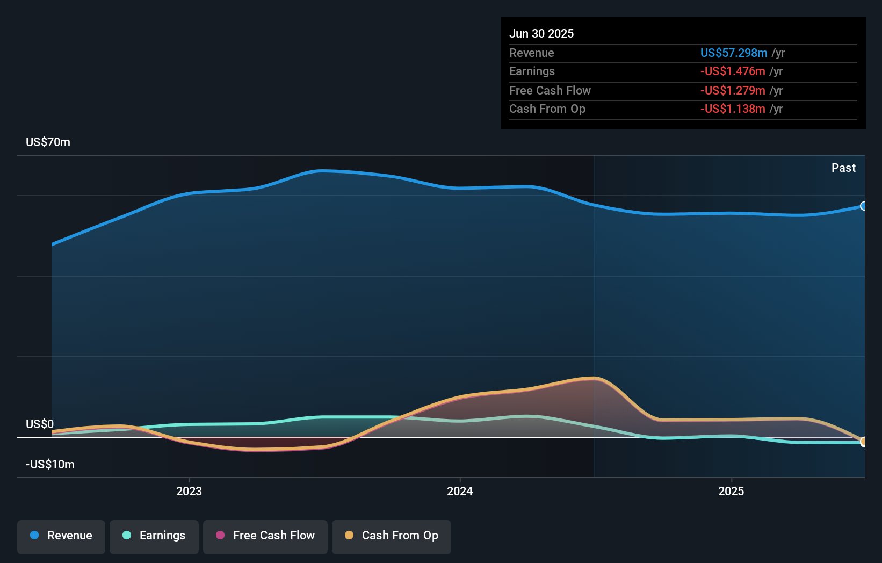Click the 2023 x-axis label
This screenshot has width=882, height=563.
(x=189, y=491)
